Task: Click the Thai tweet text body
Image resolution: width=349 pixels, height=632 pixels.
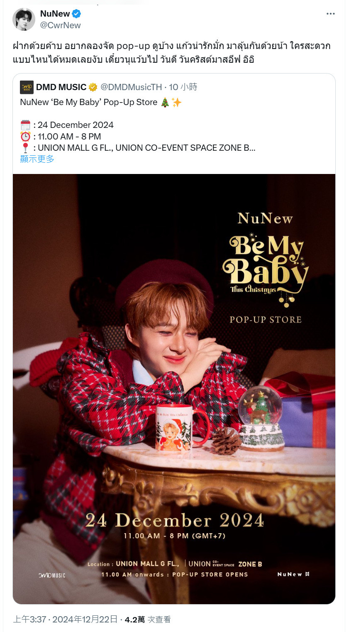Action: [x=172, y=52]
